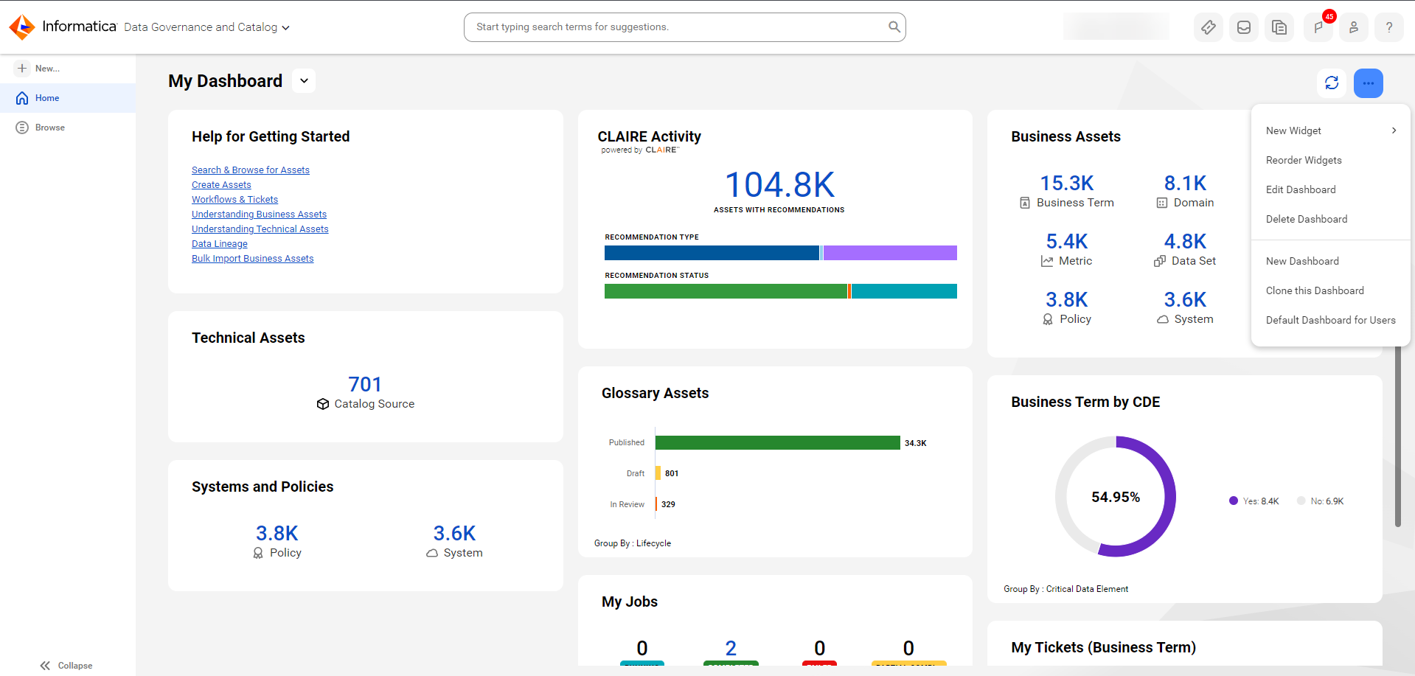Toggle the Yes: 8.4K legend item
The image size is (1415, 676).
click(1254, 501)
